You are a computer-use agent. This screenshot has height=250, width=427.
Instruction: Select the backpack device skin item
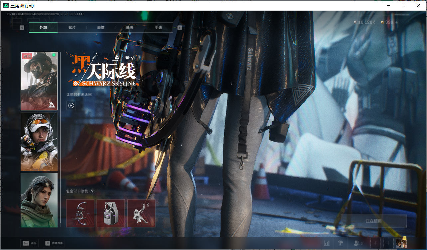coord(111,213)
